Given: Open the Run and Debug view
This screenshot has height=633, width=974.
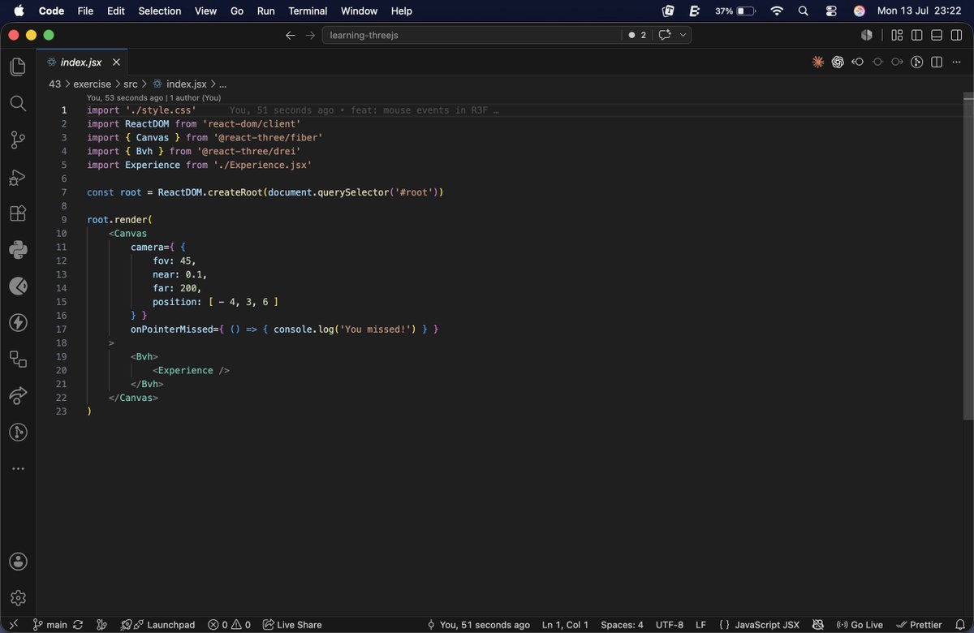Looking at the screenshot, I should (x=18, y=177).
